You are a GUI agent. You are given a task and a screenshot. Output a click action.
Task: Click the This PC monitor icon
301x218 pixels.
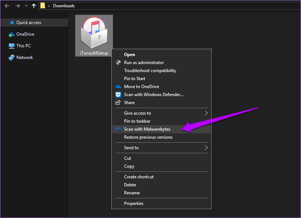tap(12, 46)
